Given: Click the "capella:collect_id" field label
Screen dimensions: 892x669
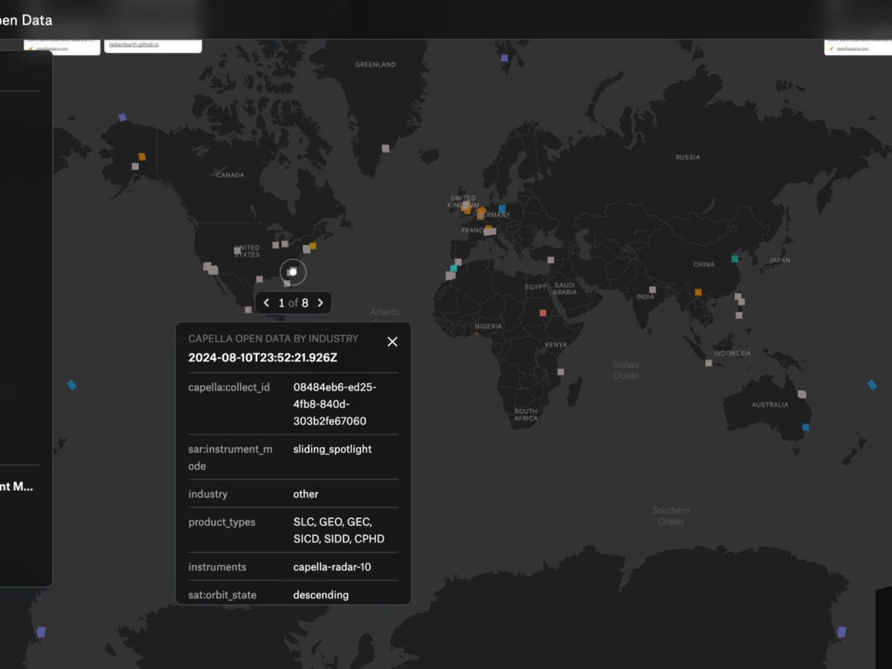Looking at the screenshot, I should (229, 387).
